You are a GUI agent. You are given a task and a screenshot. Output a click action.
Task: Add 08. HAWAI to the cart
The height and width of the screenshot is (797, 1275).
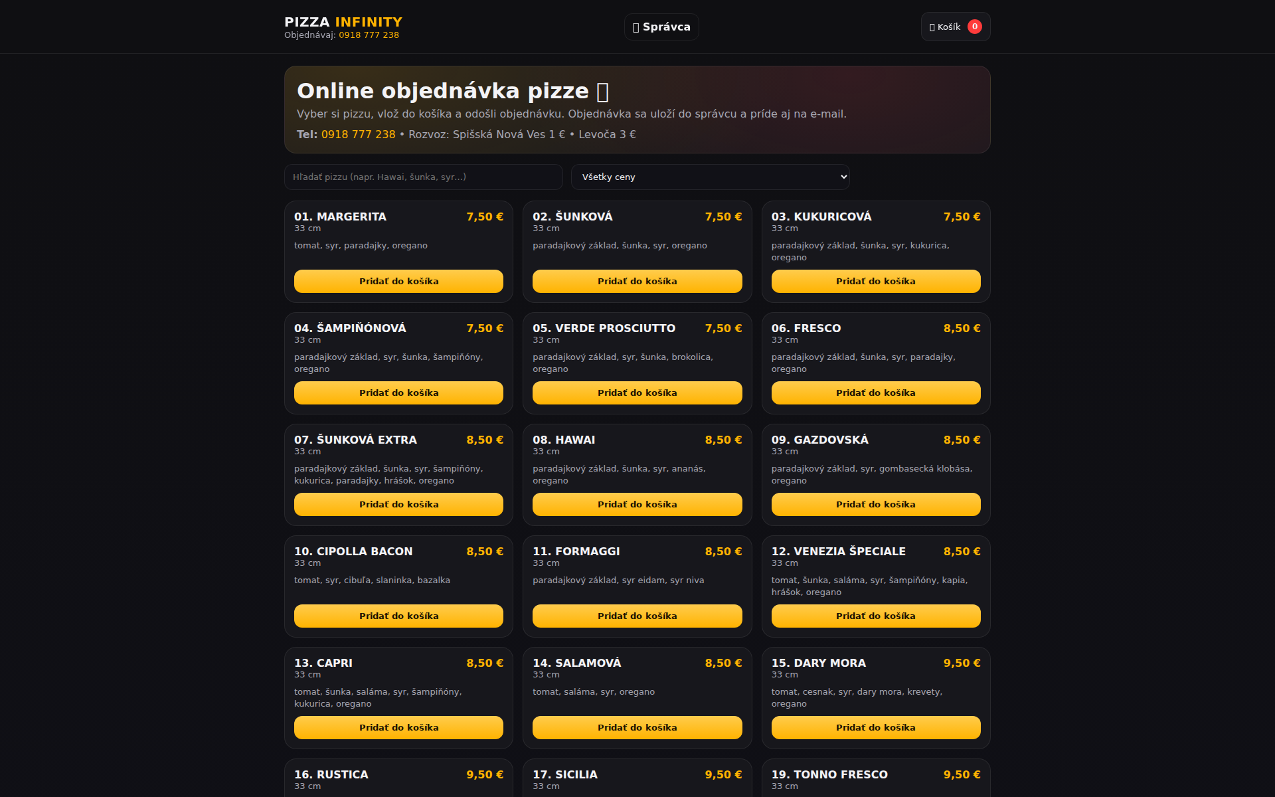coord(637,504)
